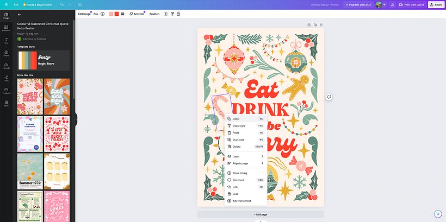The height and width of the screenshot is (222, 446).
Task: Open the Love You Berry Much template
Action: [57, 134]
